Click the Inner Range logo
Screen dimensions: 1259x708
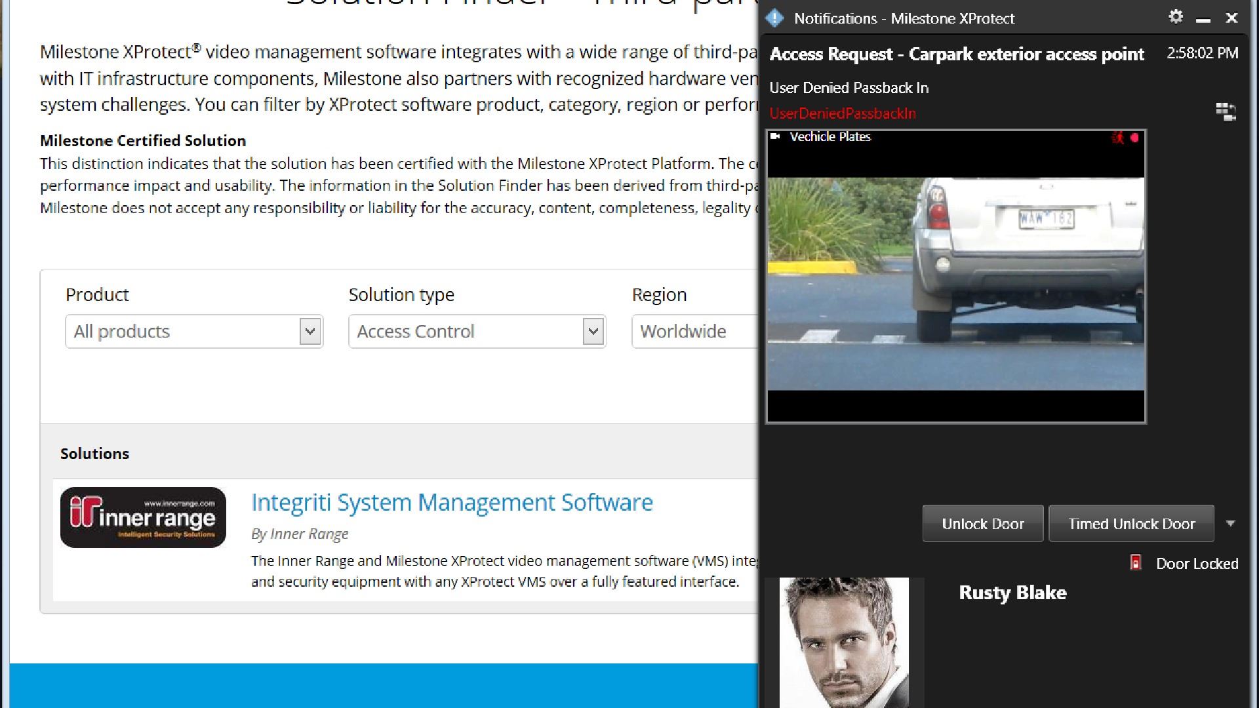click(x=143, y=517)
